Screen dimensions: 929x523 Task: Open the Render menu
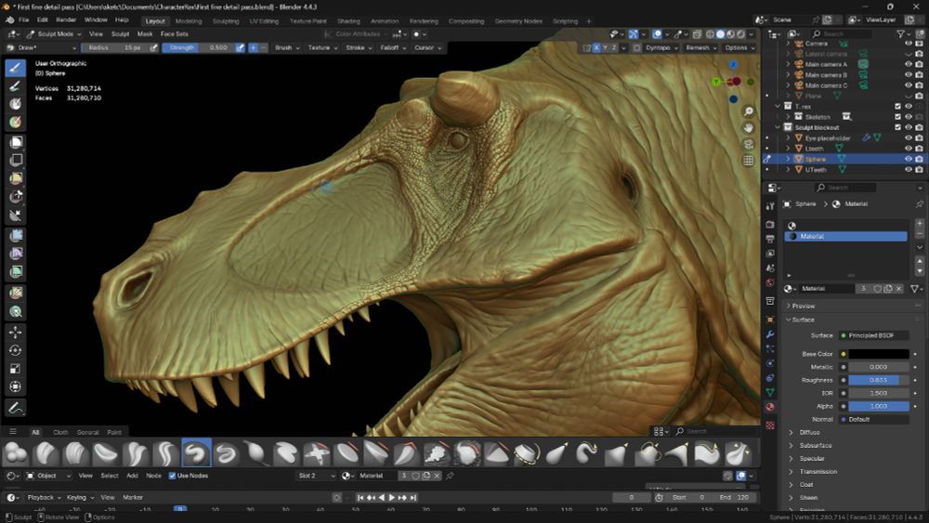tap(66, 20)
